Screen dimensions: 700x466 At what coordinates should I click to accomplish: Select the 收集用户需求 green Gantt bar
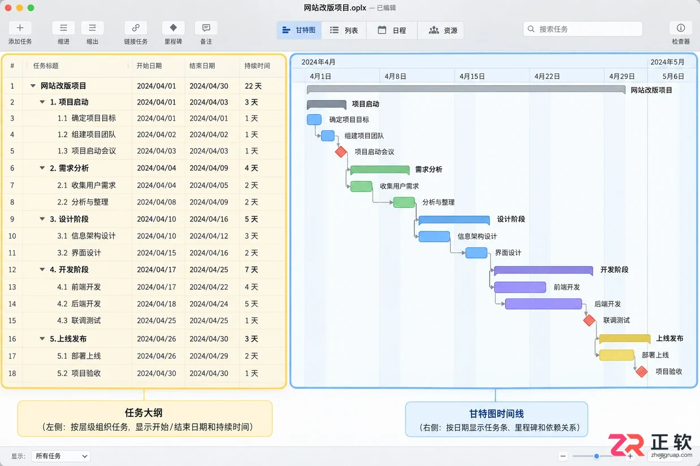[361, 186]
